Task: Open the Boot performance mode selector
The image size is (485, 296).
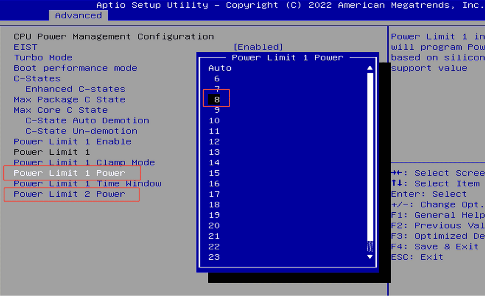Action: [75, 68]
